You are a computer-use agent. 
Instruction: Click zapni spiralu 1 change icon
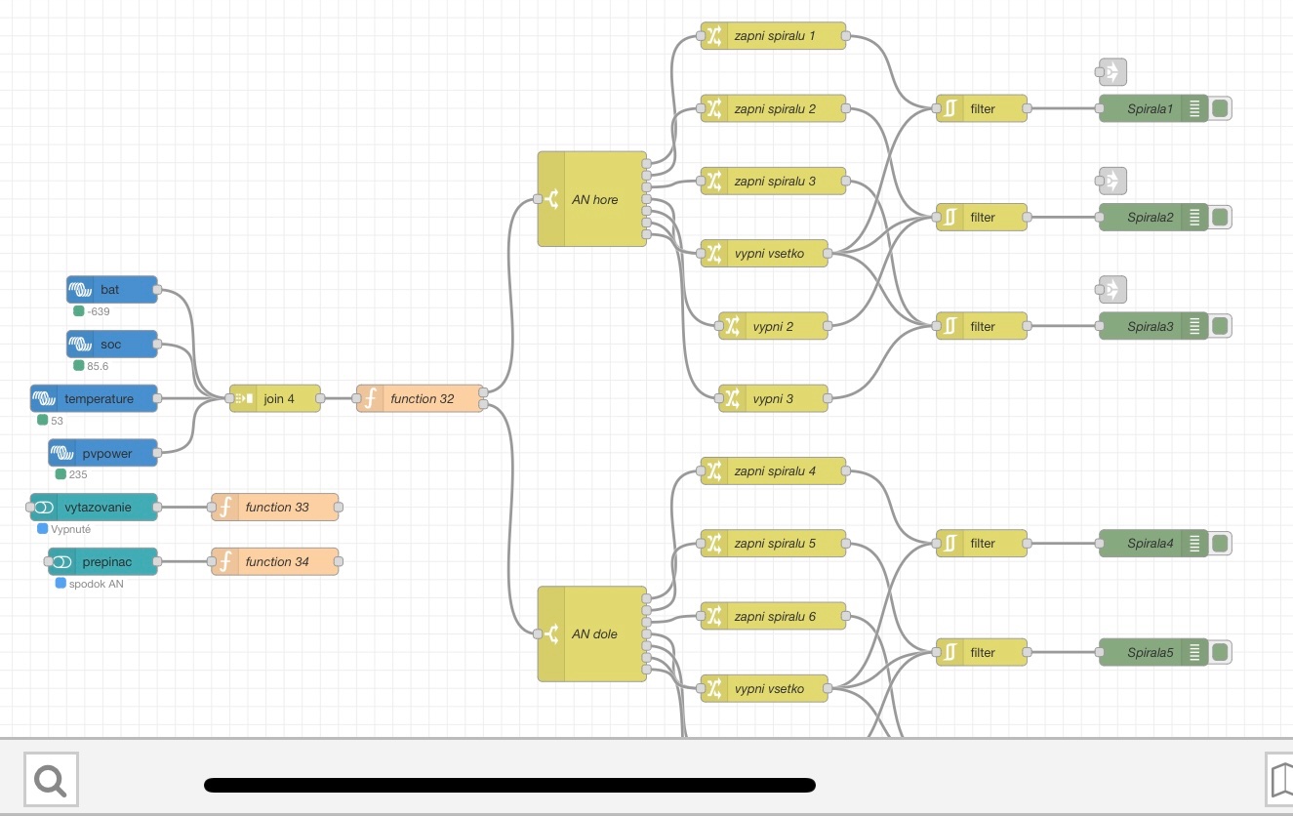coord(714,36)
